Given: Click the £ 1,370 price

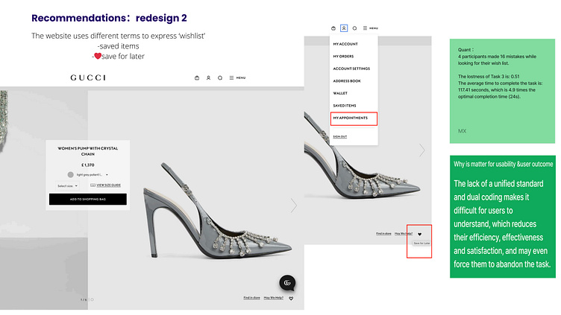Looking at the screenshot, I should (x=88, y=165).
